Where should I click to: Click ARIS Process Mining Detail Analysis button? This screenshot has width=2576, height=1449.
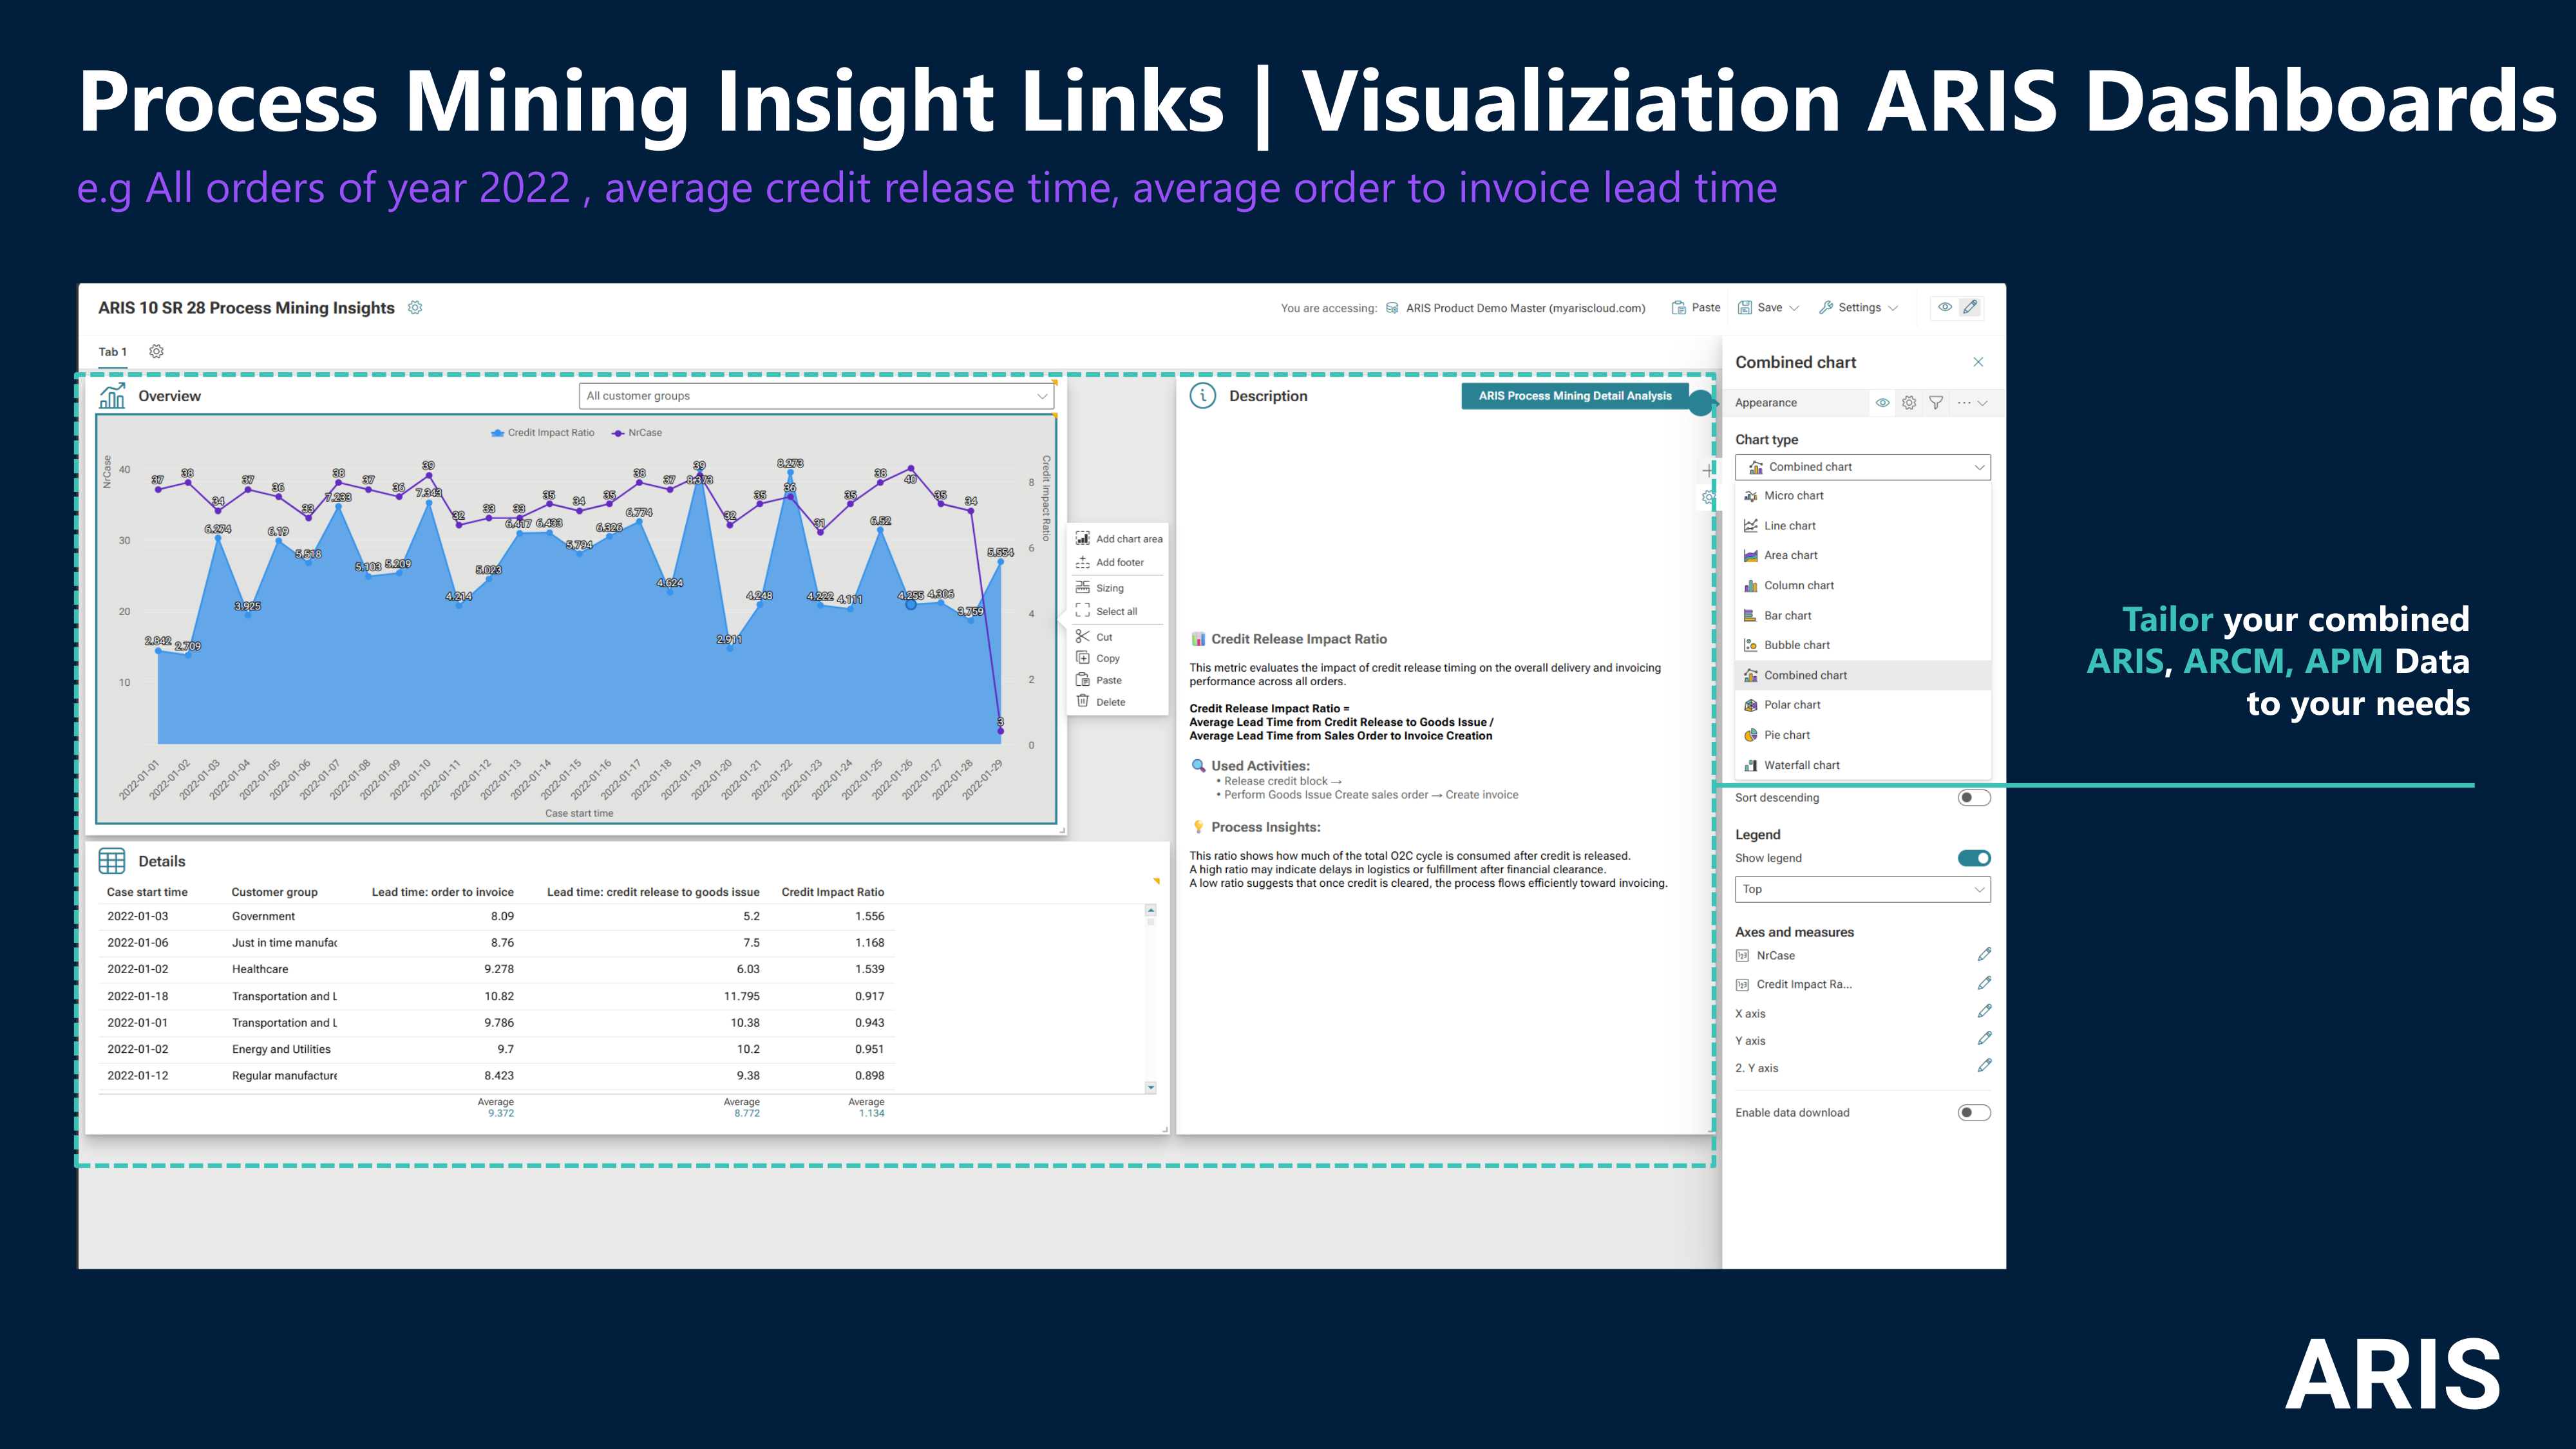[x=1575, y=396]
